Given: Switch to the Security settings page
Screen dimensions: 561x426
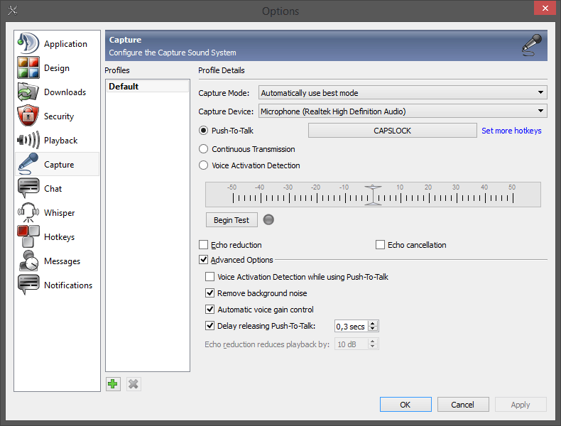Looking at the screenshot, I should tap(59, 116).
